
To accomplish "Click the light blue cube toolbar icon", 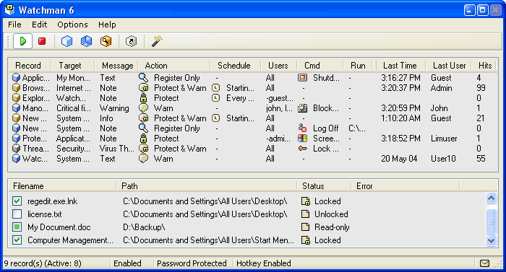I will (x=67, y=41).
